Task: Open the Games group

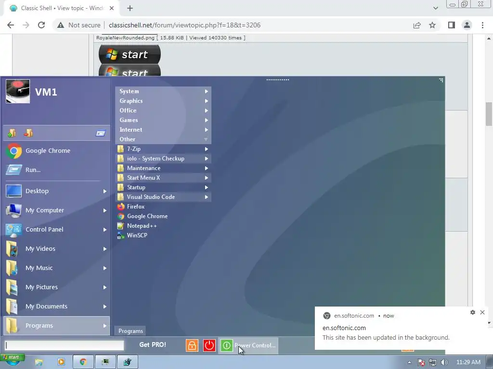Action: pos(163,120)
